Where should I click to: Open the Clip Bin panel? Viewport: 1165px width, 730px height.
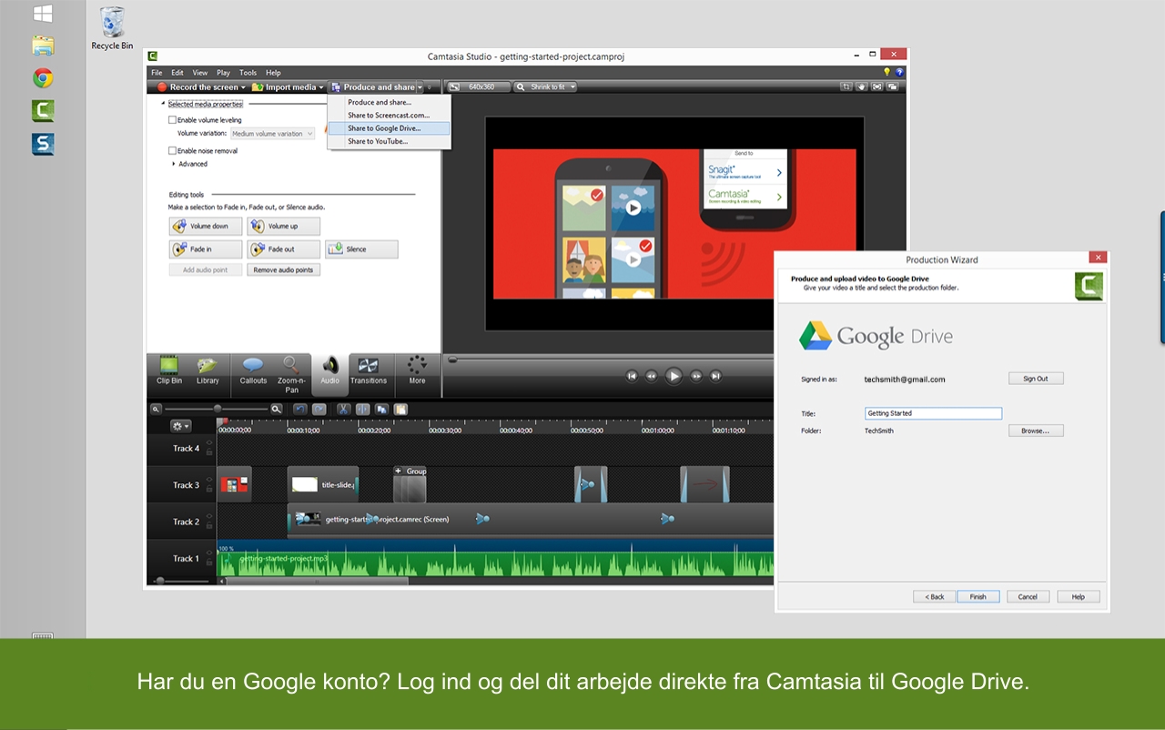[x=169, y=370]
